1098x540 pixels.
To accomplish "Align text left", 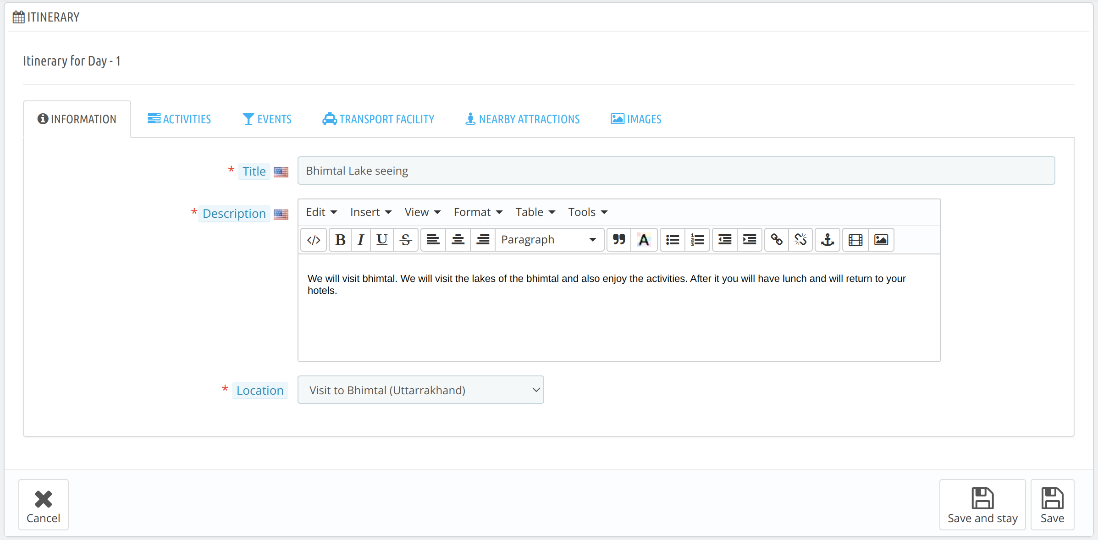I will click(x=433, y=240).
